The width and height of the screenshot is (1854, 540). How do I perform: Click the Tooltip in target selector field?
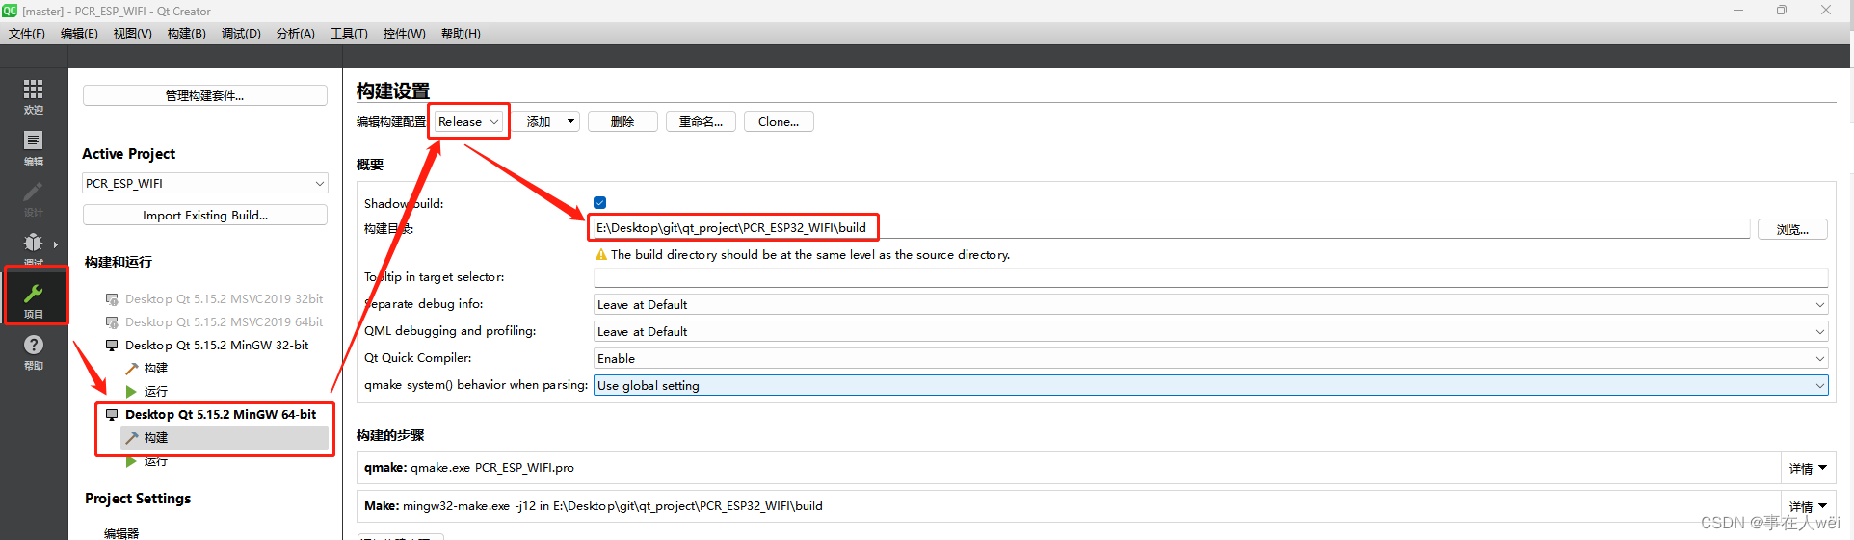1210,278
